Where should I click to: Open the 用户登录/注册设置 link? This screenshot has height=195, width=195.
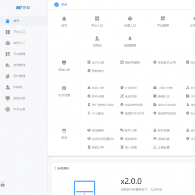(101, 105)
